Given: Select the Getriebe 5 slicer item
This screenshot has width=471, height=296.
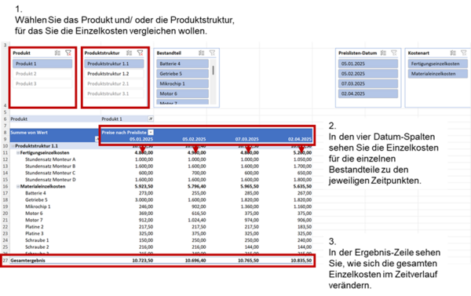Looking at the screenshot, I should tap(182, 74).
